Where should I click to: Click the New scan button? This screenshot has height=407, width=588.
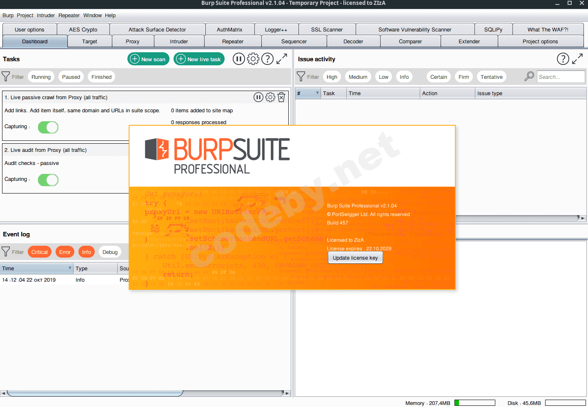[x=149, y=59]
